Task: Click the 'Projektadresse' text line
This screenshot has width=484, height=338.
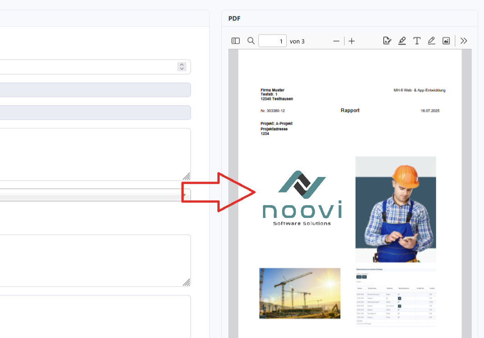Action: coord(274,129)
